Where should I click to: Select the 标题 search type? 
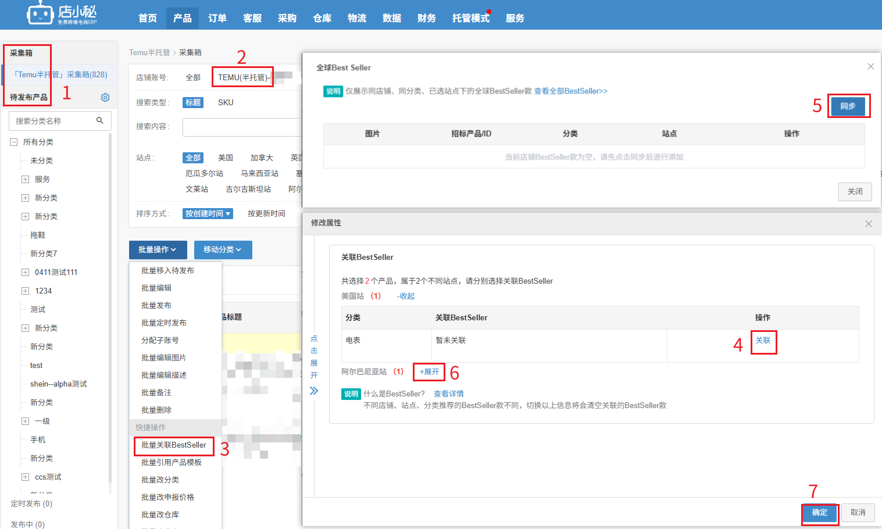point(193,102)
